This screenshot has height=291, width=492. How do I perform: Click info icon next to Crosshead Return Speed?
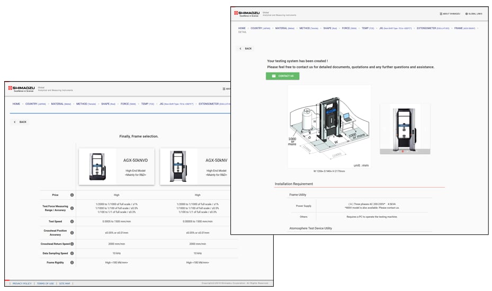point(72,244)
